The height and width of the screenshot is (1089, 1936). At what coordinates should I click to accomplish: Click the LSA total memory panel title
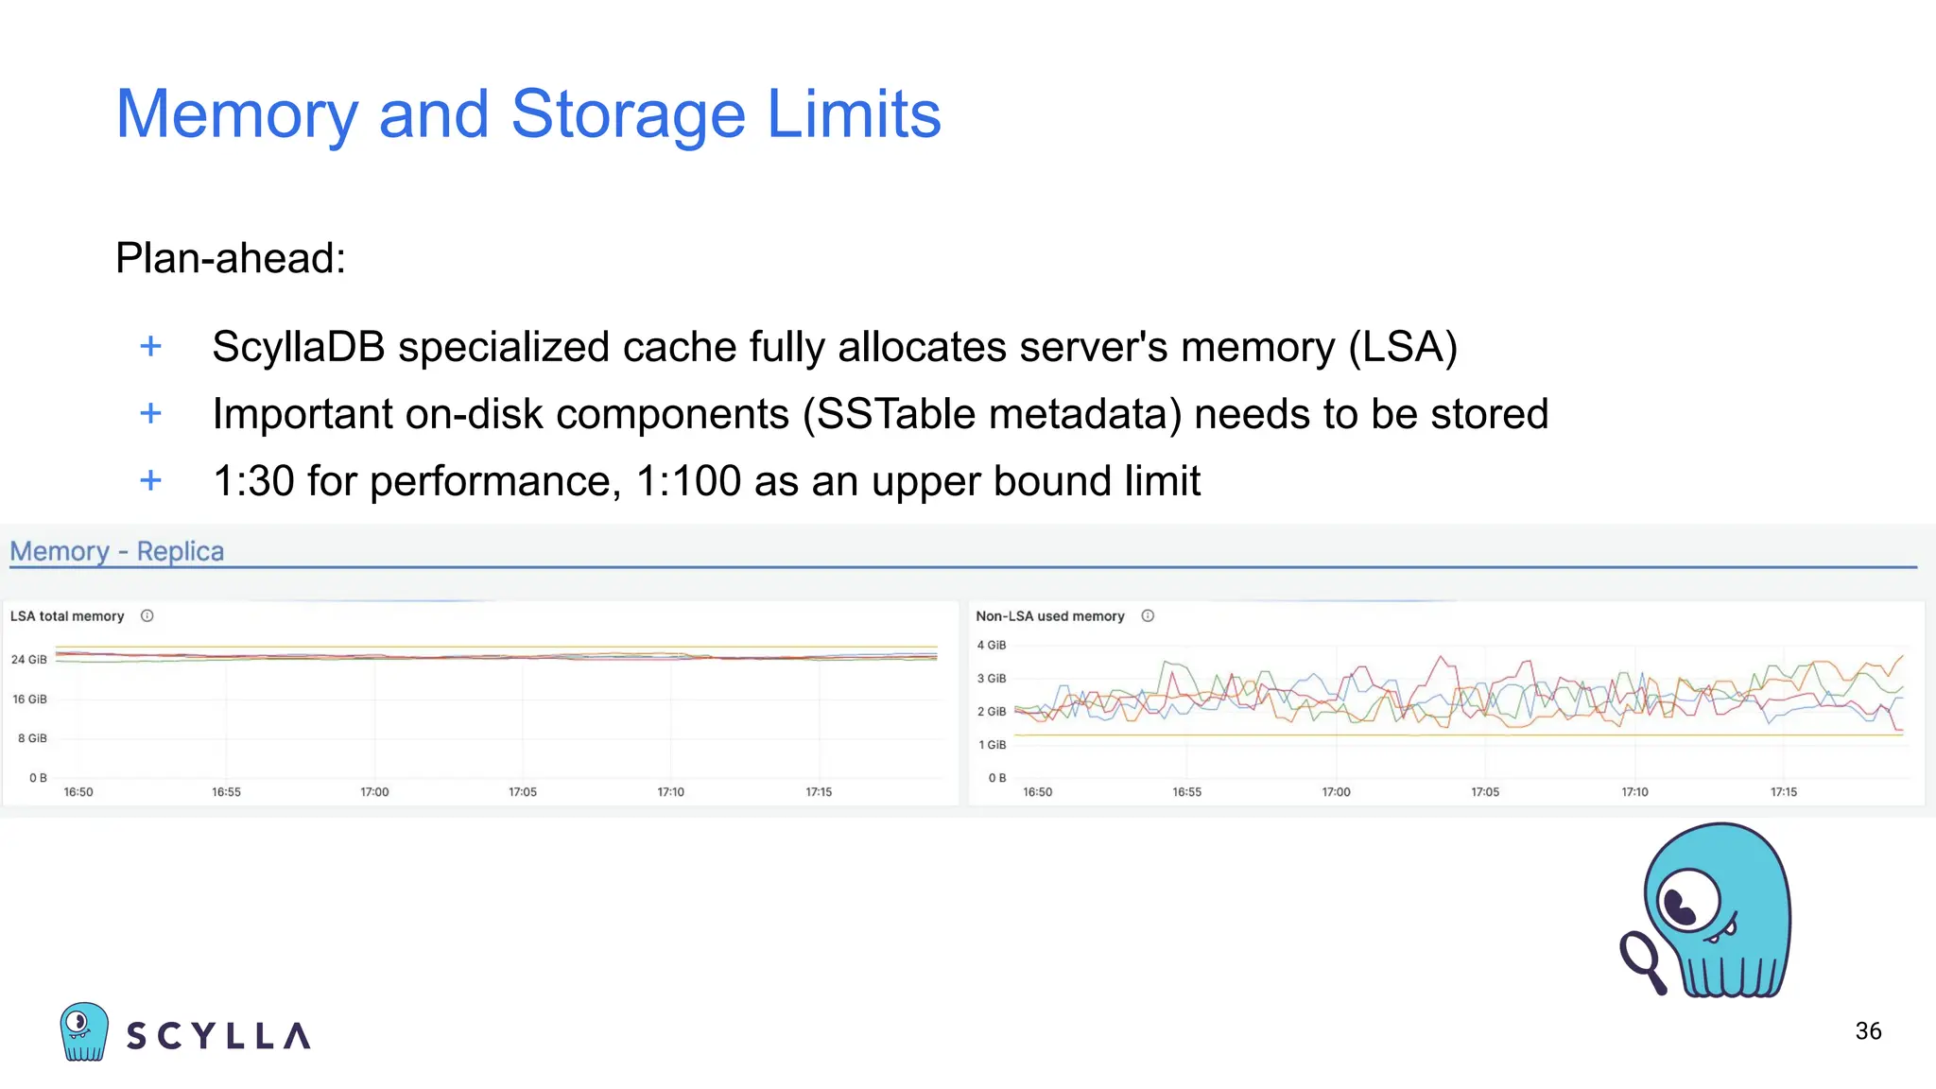(x=67, y=616)
